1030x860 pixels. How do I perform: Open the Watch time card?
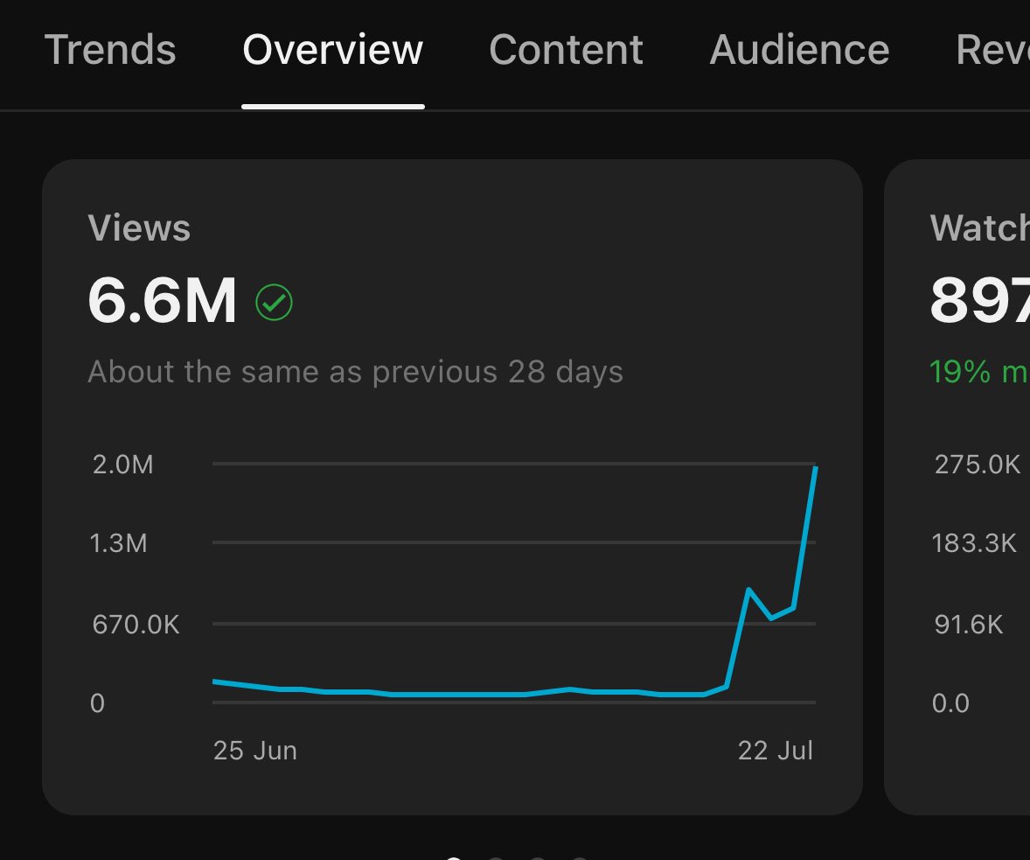[957, 487]
